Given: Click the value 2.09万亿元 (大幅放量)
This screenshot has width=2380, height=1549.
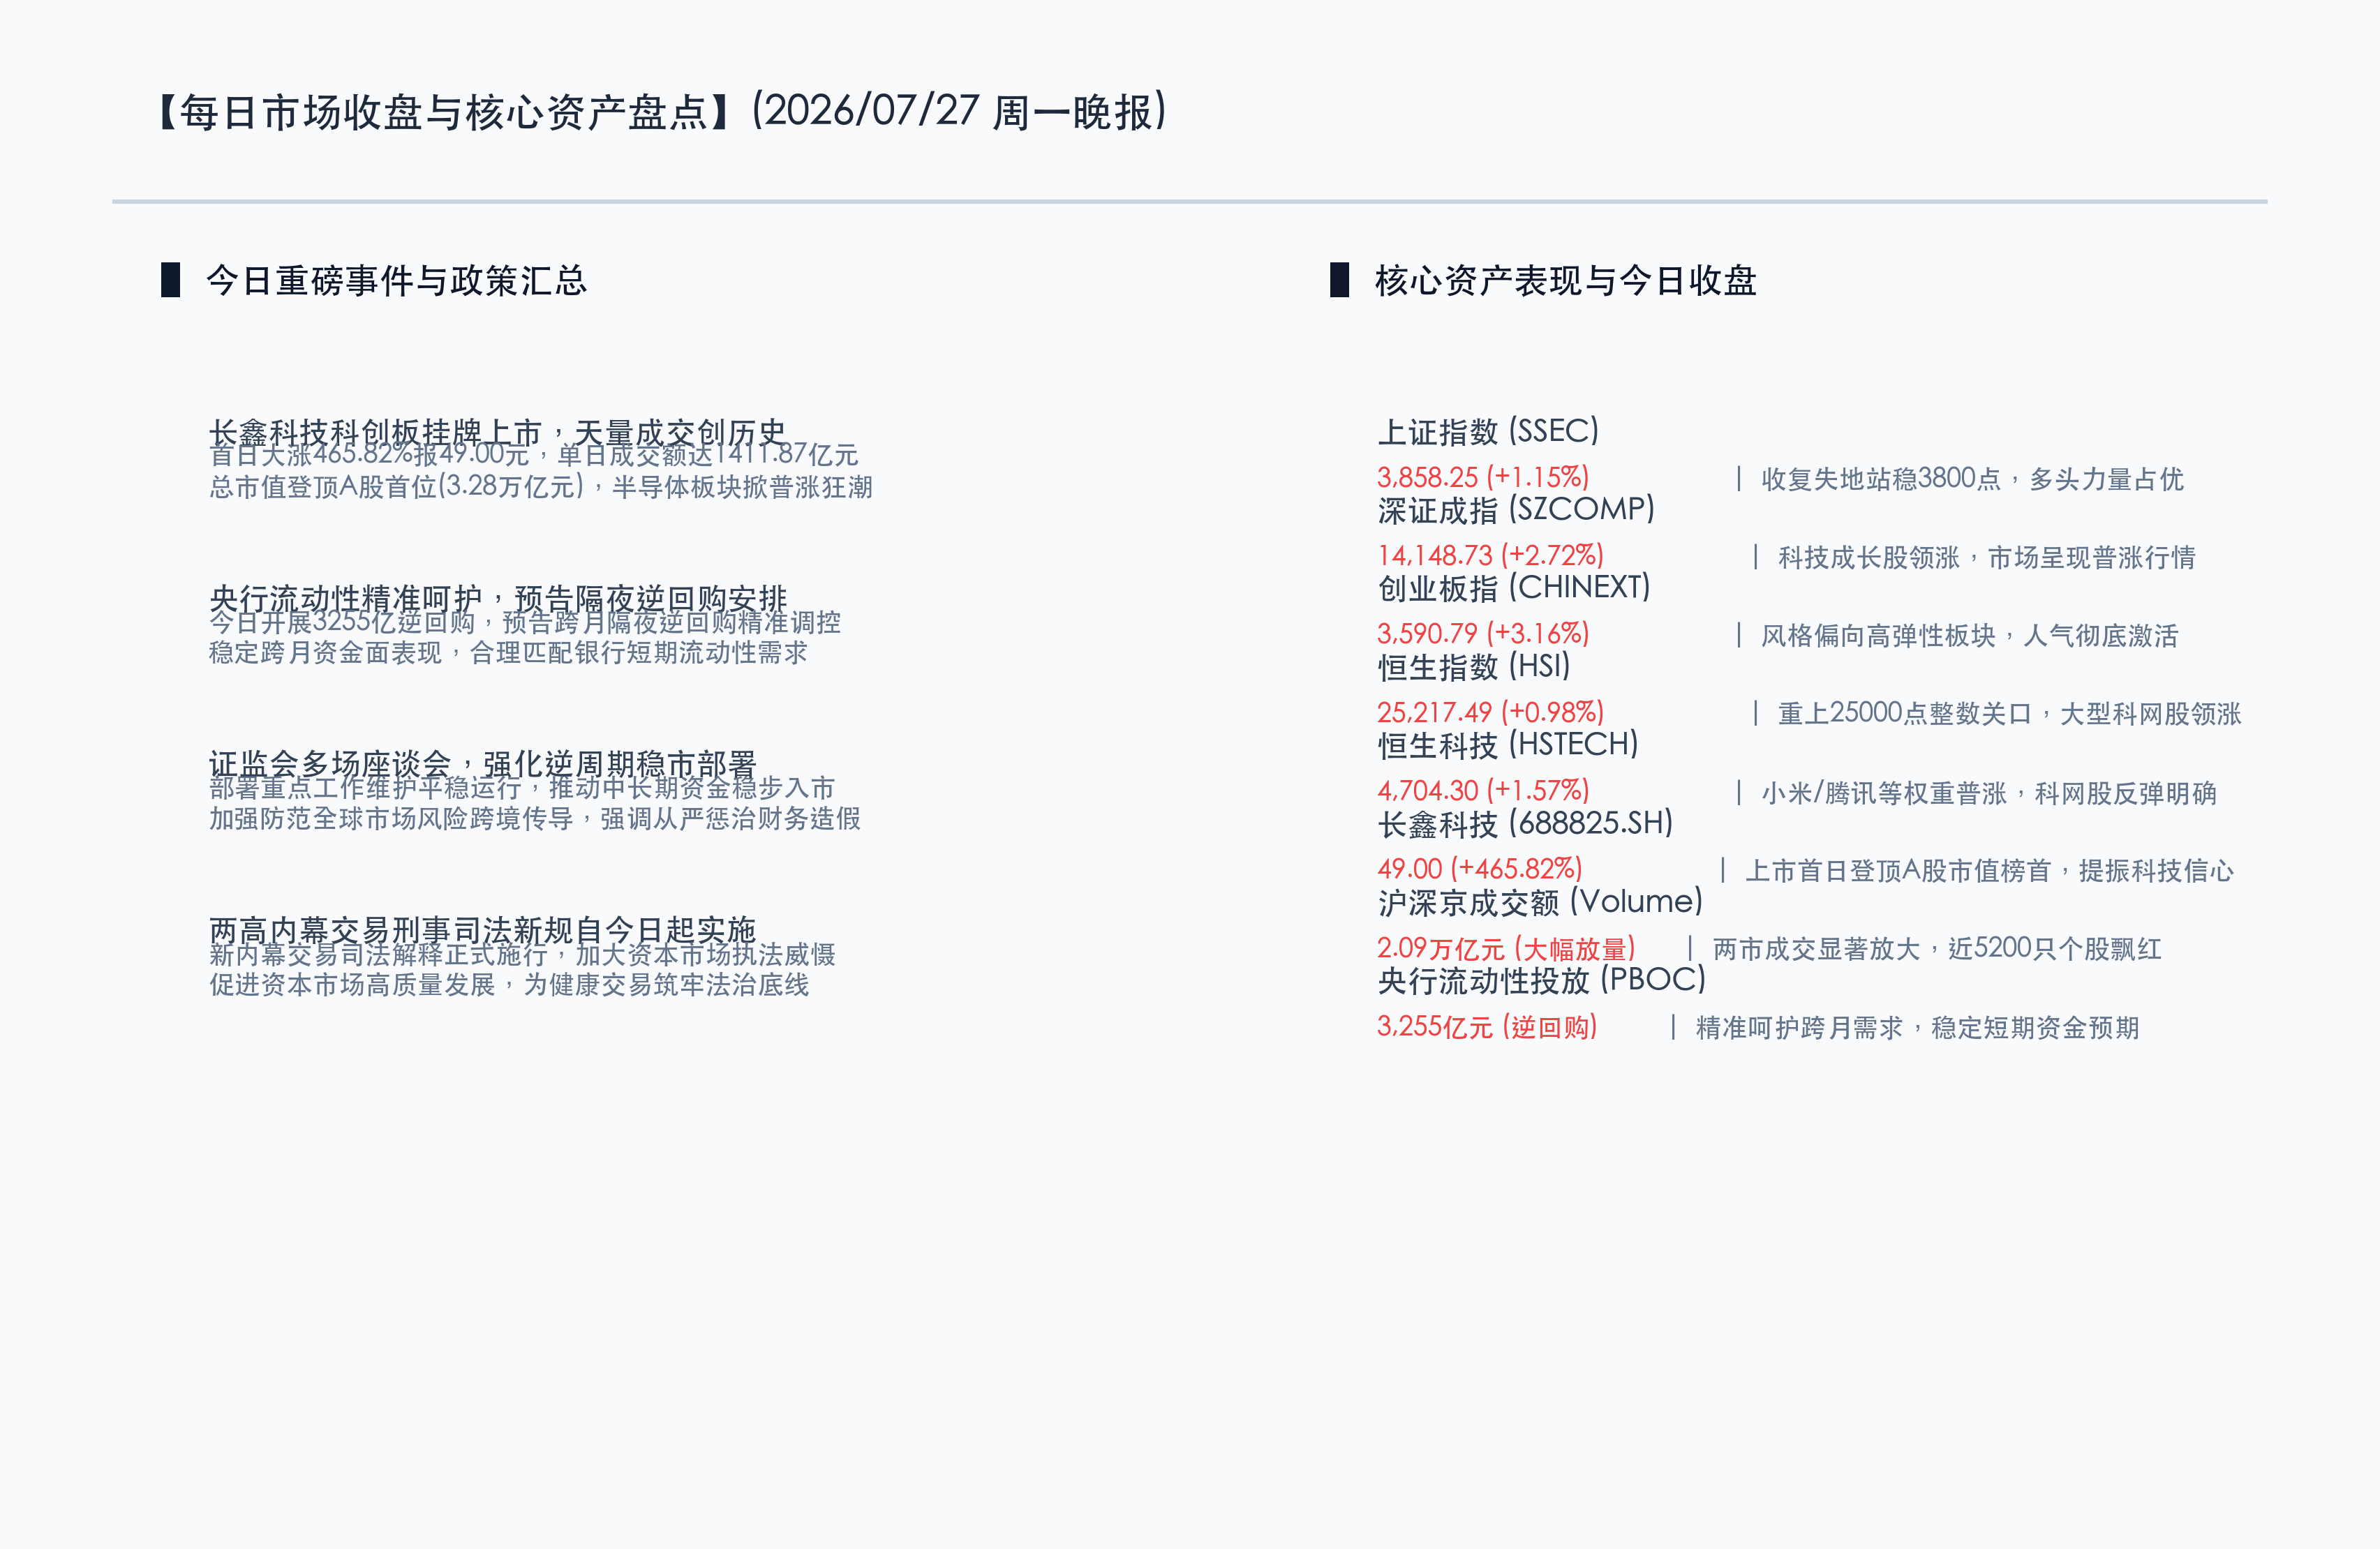Looking at the screenshot, I should [x=1506, y=948].
